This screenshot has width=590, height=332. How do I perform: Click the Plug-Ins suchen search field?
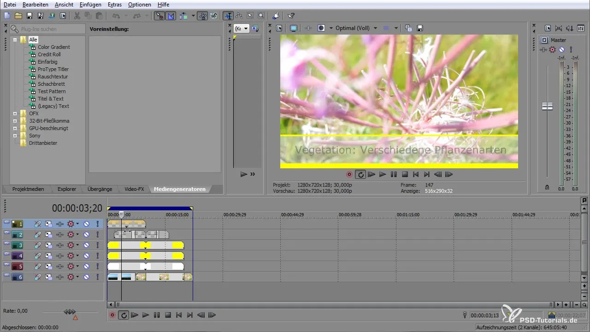coord(47,29)
